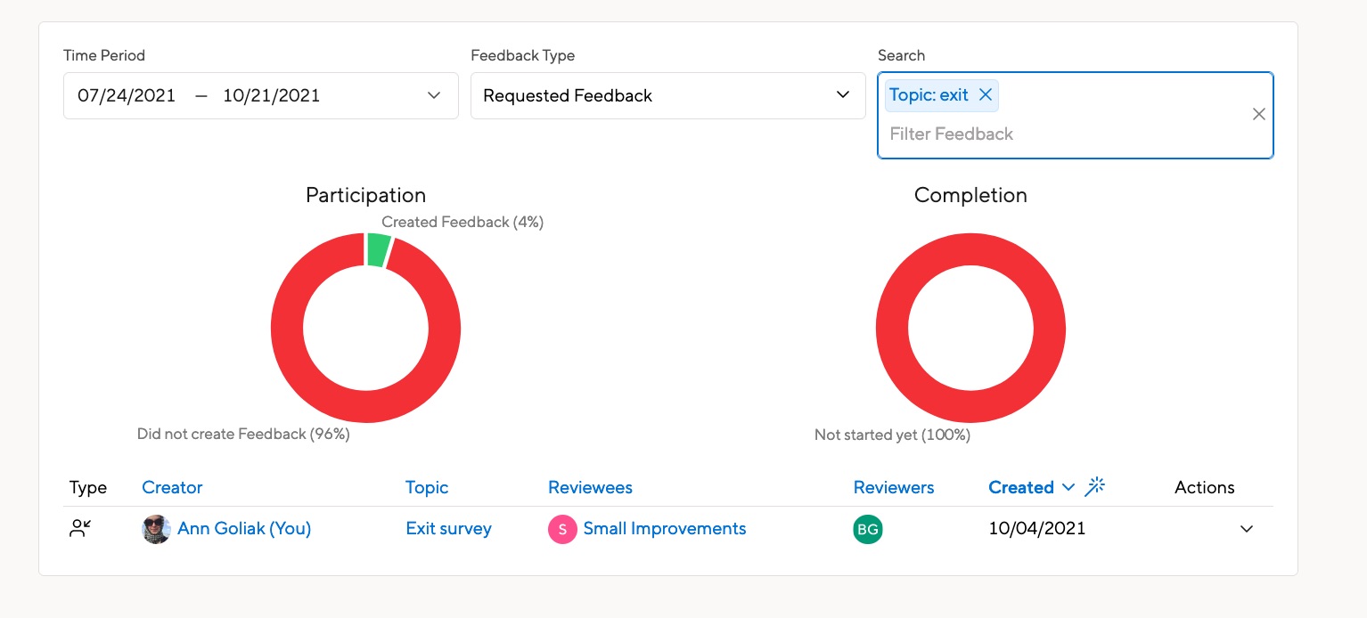The width and height of the screenshot is (1367, 618).
Task: Sort the table by the Creator column
Action: (x=172, y=487)
